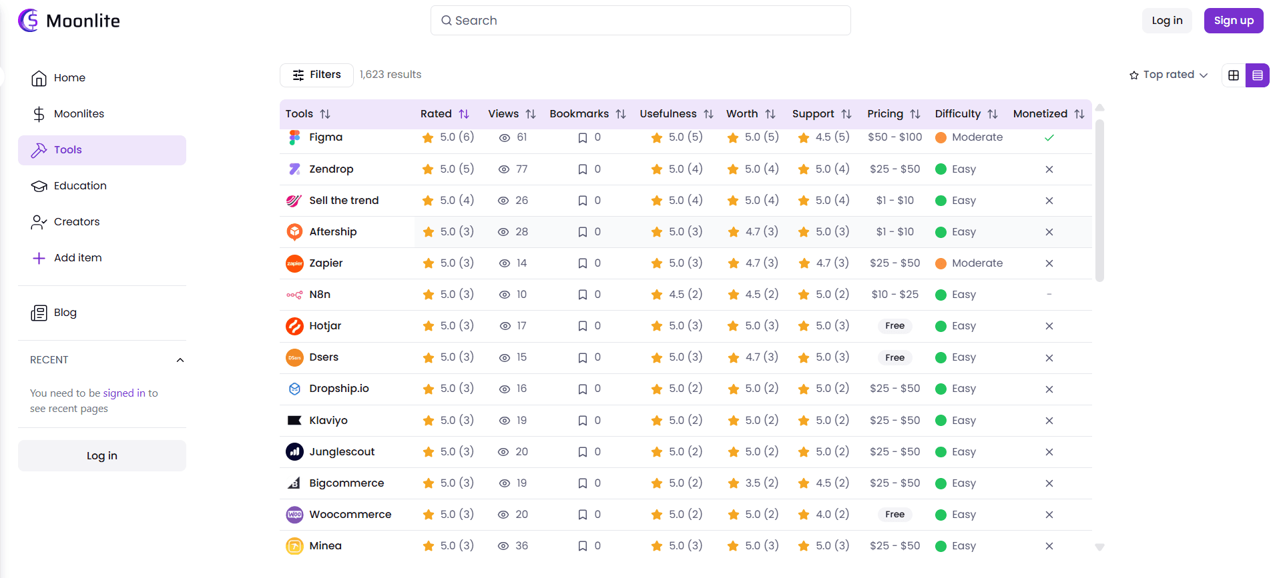Click the scrollbar down arrow

pos(1099,547)
